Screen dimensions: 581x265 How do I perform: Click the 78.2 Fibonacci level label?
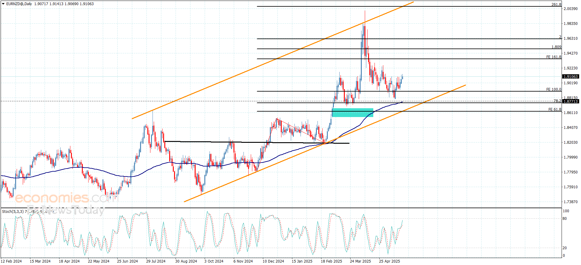tap(557, 101)
